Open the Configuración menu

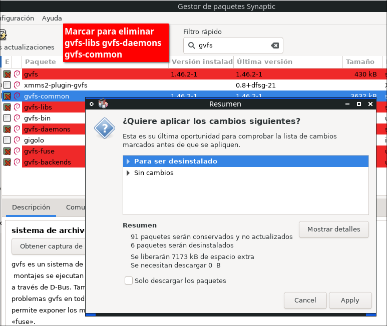click(x=17, y=18)
